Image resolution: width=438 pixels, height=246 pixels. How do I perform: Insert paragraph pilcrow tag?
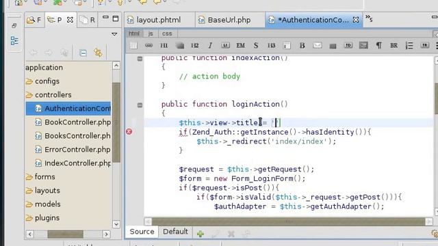tap(378, 45)
